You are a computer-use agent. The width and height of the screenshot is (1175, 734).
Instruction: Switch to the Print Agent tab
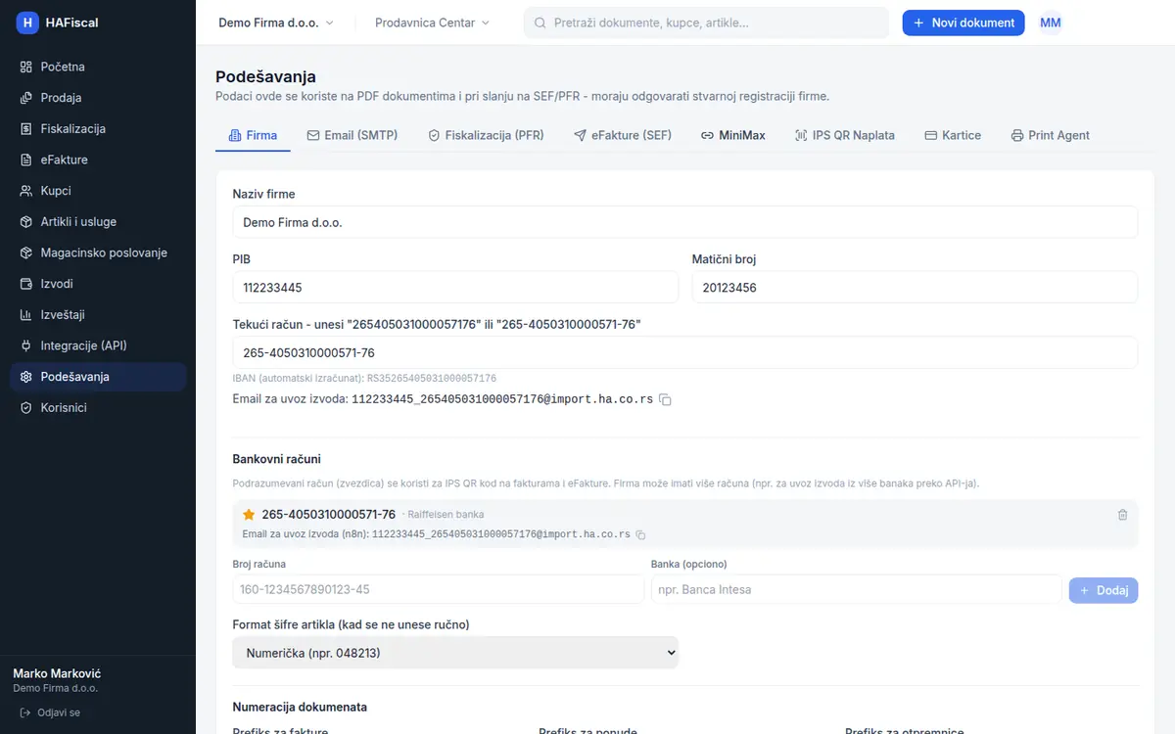1051,136
